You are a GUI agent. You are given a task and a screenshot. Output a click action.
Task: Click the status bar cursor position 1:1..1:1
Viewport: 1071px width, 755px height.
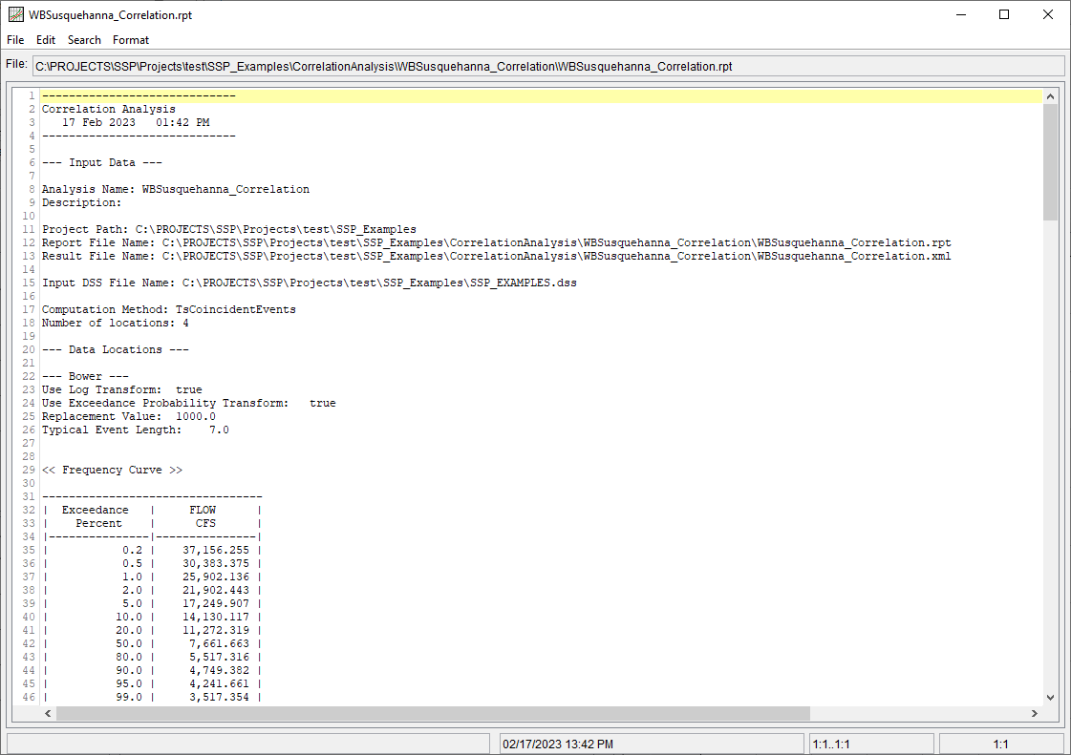[x=831, y=745]
